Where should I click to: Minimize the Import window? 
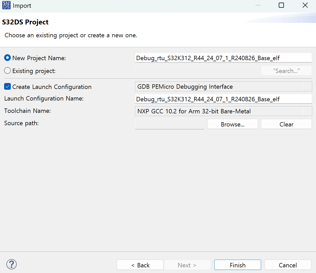pos(258,5)
